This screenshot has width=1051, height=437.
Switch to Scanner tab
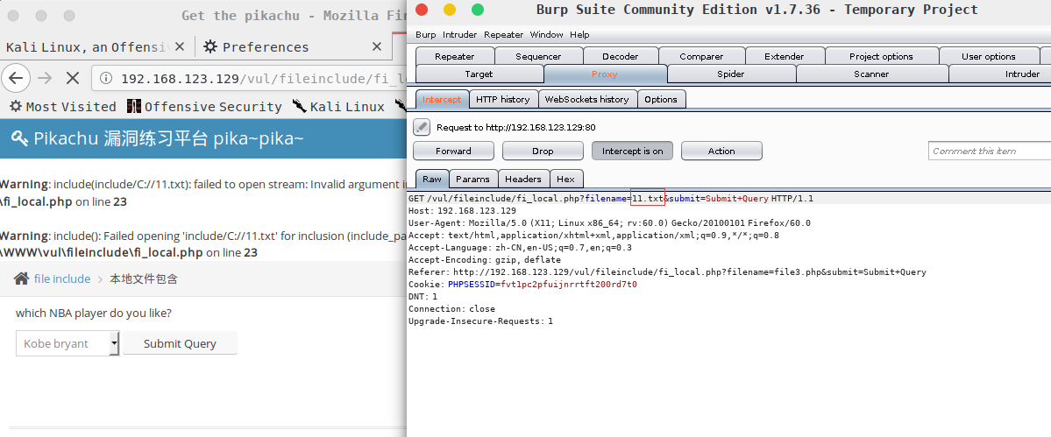click(871, 74)
